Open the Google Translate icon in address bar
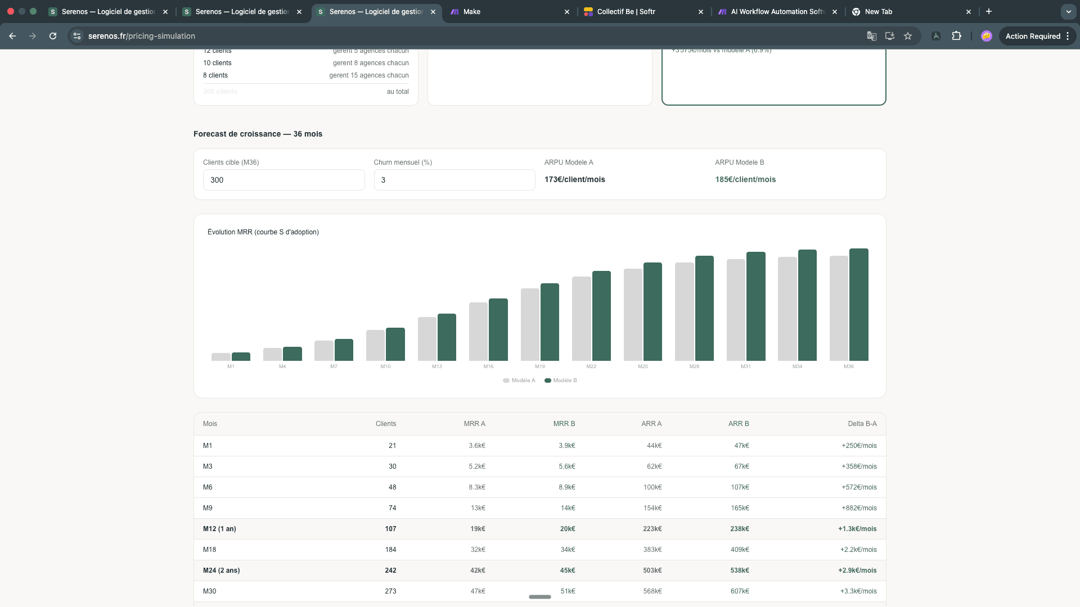The image size is (1080, 607). [x=872, y=36]
